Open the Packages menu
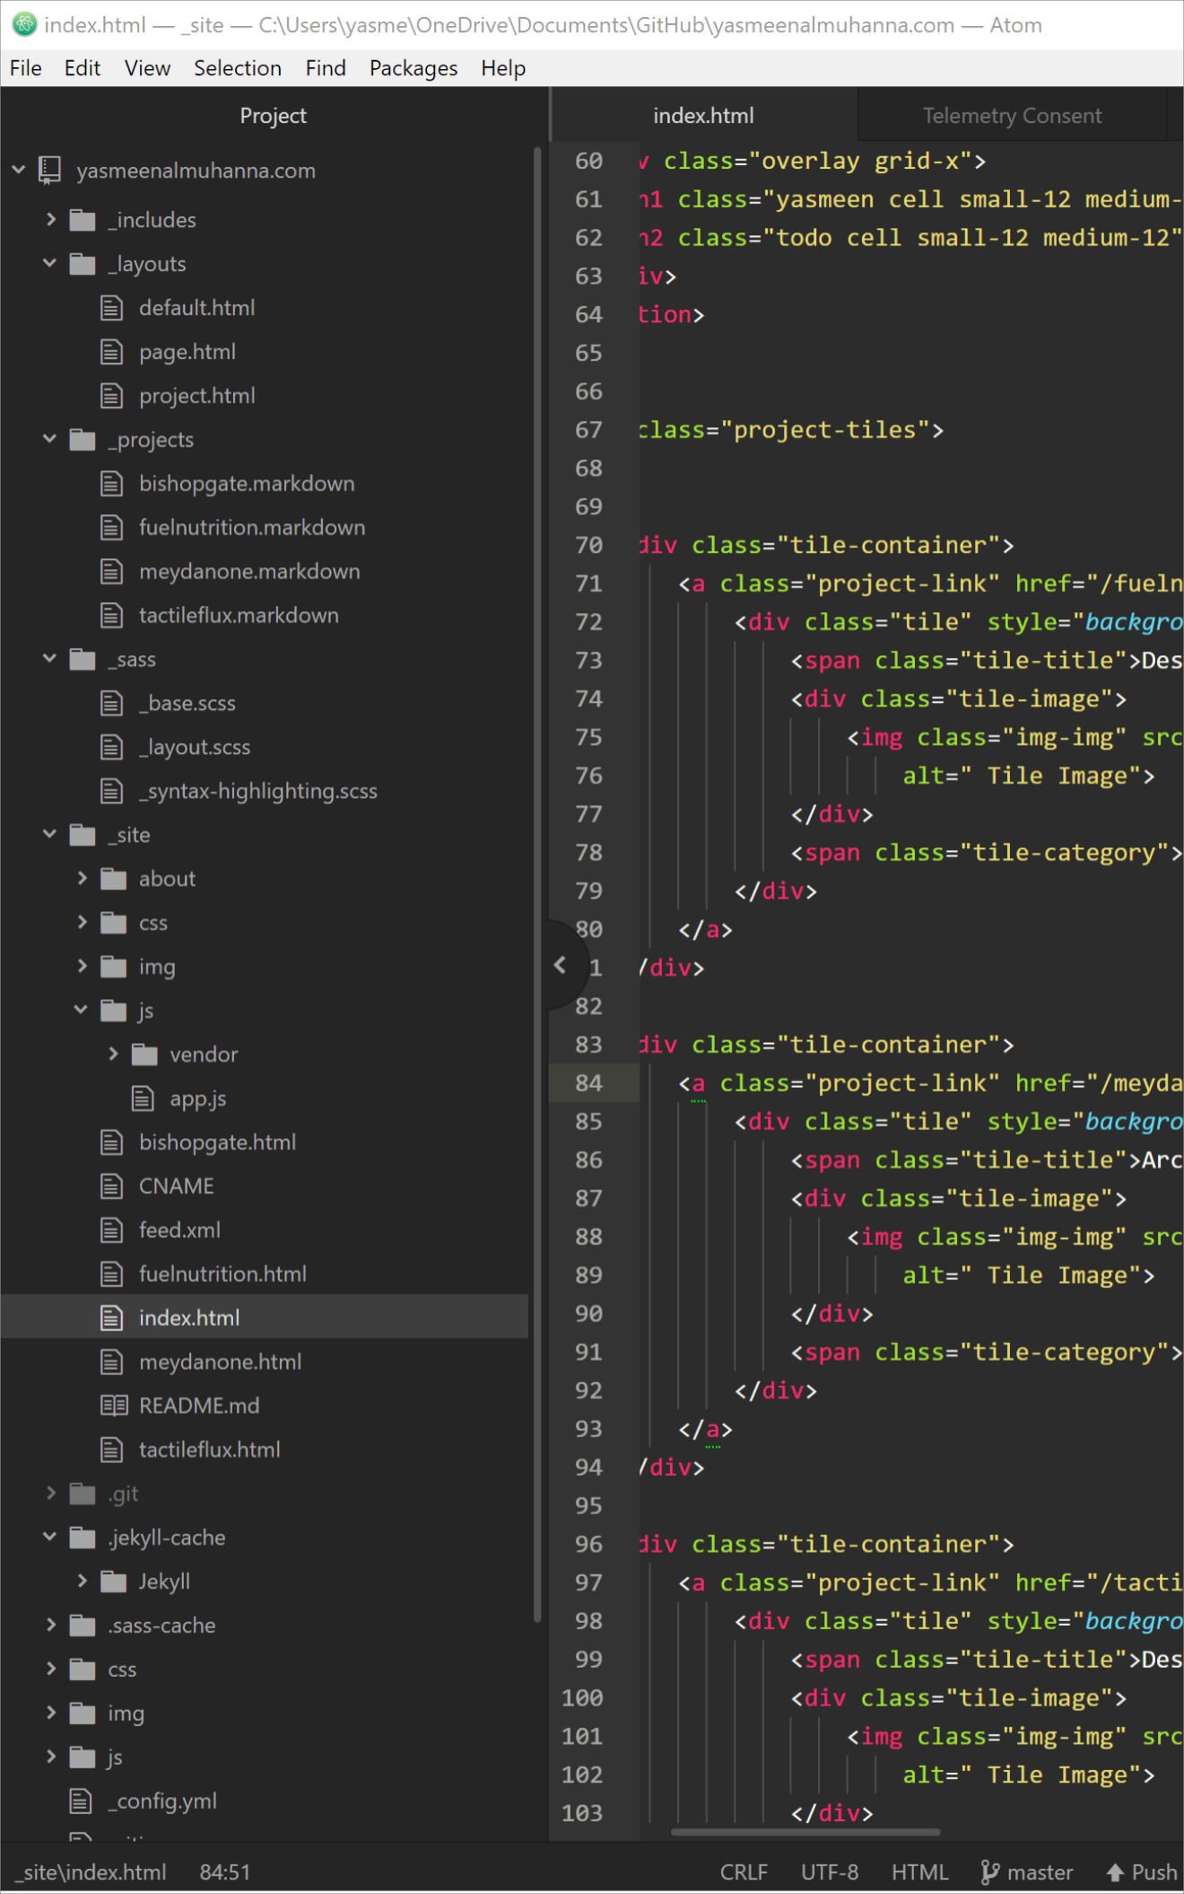The height and width of the screenshot is (1894, 1184). [414, 68]
